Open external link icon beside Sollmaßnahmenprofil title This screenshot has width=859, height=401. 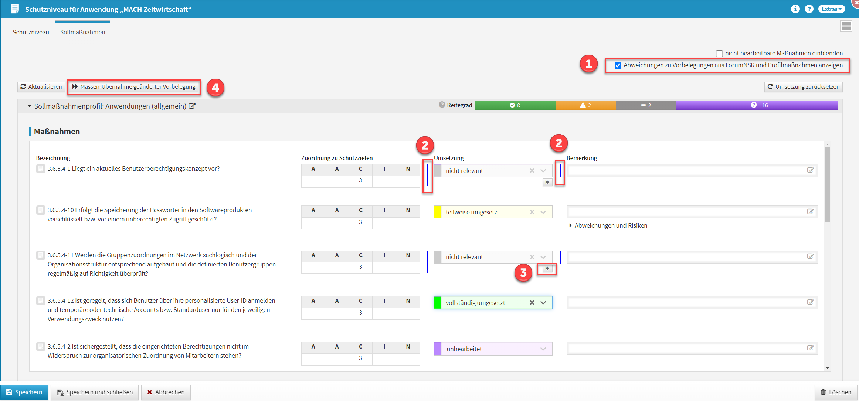point(192,106)
